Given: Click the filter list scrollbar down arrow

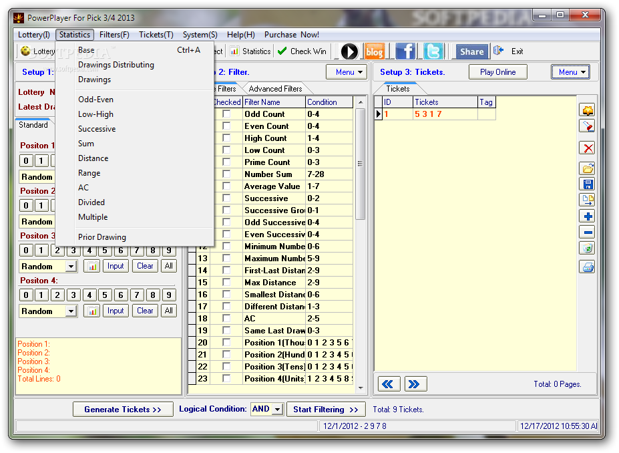Looking at the screenshot, I should pyautogui.click(x=361, y=388).
